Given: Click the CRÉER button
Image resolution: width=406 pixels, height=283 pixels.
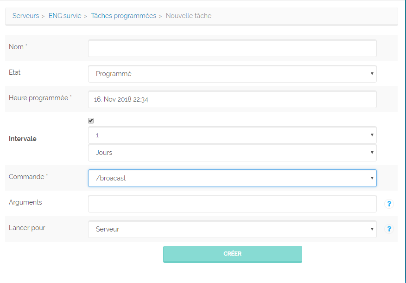Looking at the screenshot, I should point(233,254).
